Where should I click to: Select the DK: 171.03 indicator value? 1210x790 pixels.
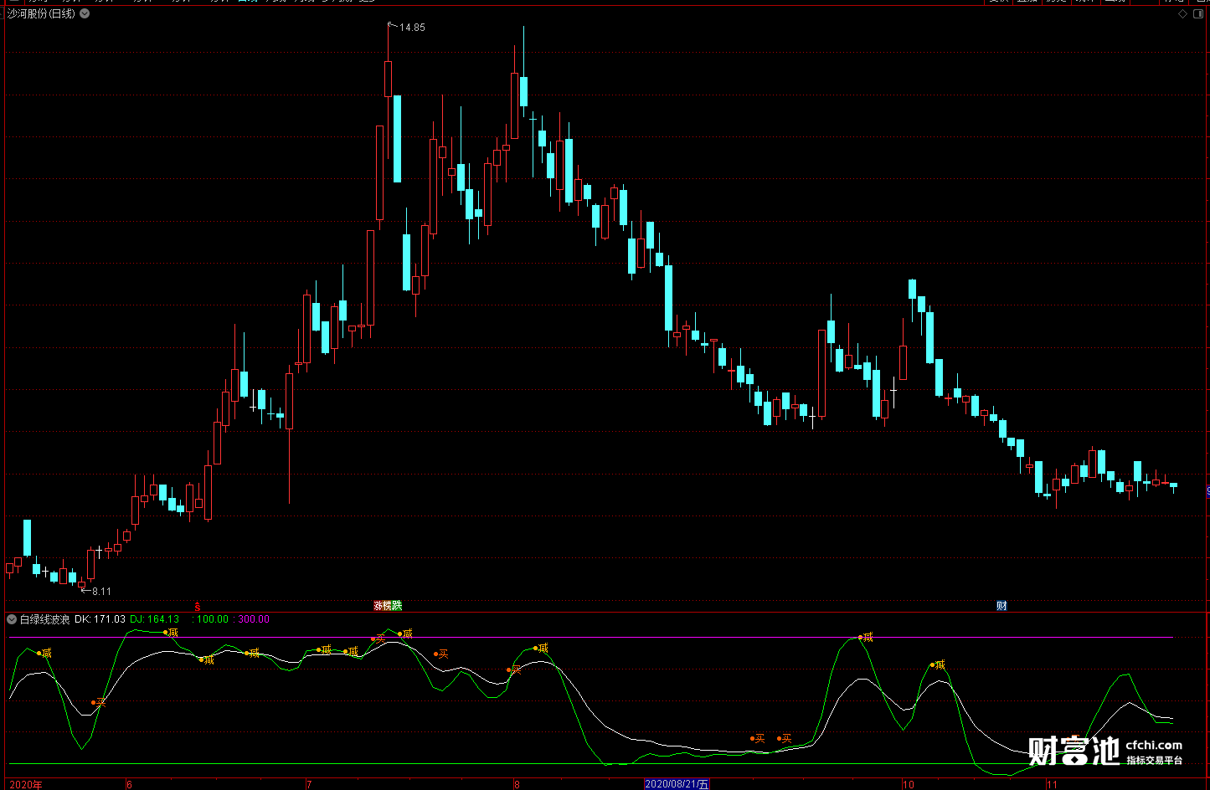(x=100, y=619)
